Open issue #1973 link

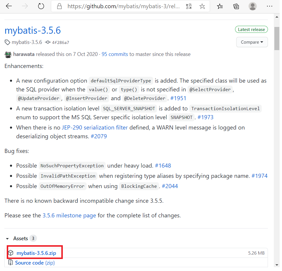pos(205,117)
